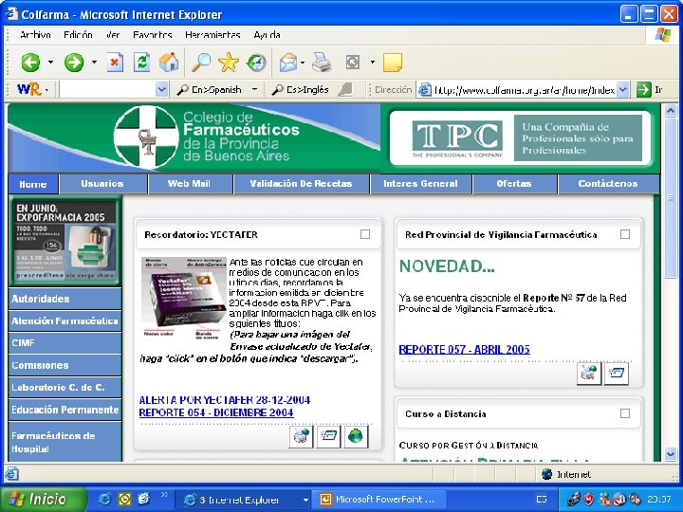Open REPORTE 057 - ABRIL 2005 link
This screenshot has width=683, height=512.
coord(464,349)
